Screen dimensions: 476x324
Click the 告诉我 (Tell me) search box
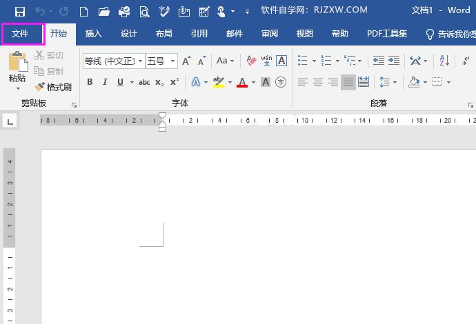tap(450, 34)
